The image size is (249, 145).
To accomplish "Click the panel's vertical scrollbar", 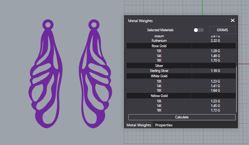I will click(236, 89).
